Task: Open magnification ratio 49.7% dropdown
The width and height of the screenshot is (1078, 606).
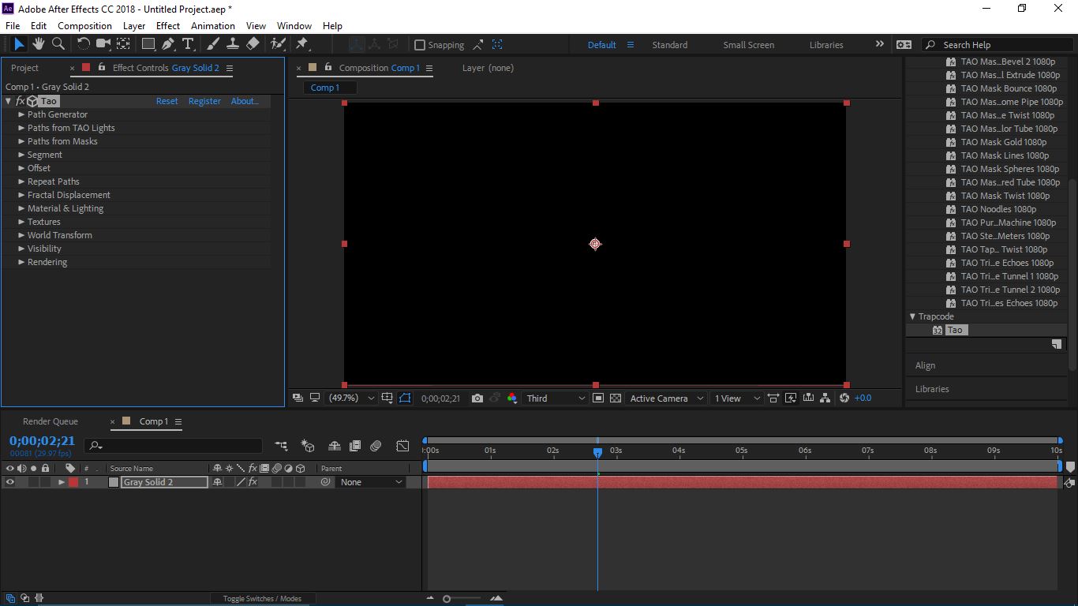Action: click(351, 398)
